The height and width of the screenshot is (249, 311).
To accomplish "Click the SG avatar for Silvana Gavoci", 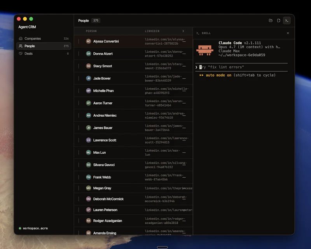I will pos(89,165).
